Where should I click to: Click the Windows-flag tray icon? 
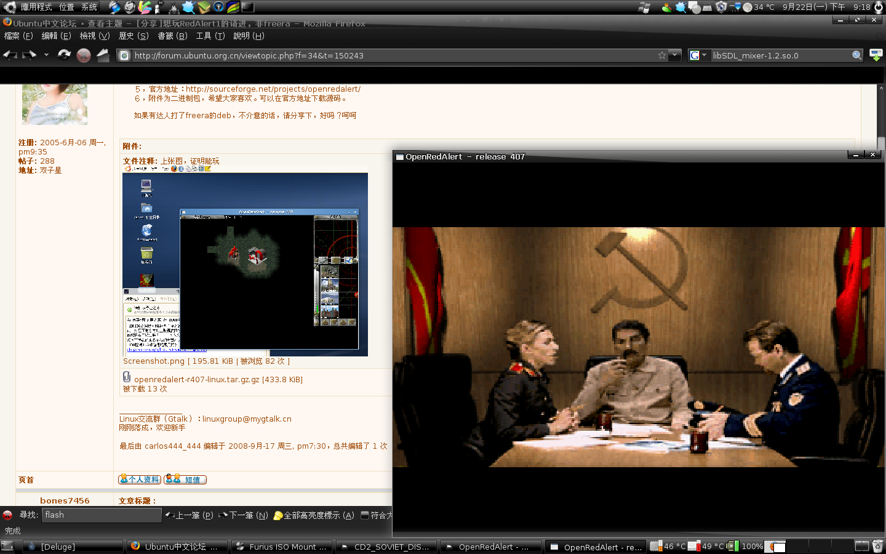click(644, 7)
